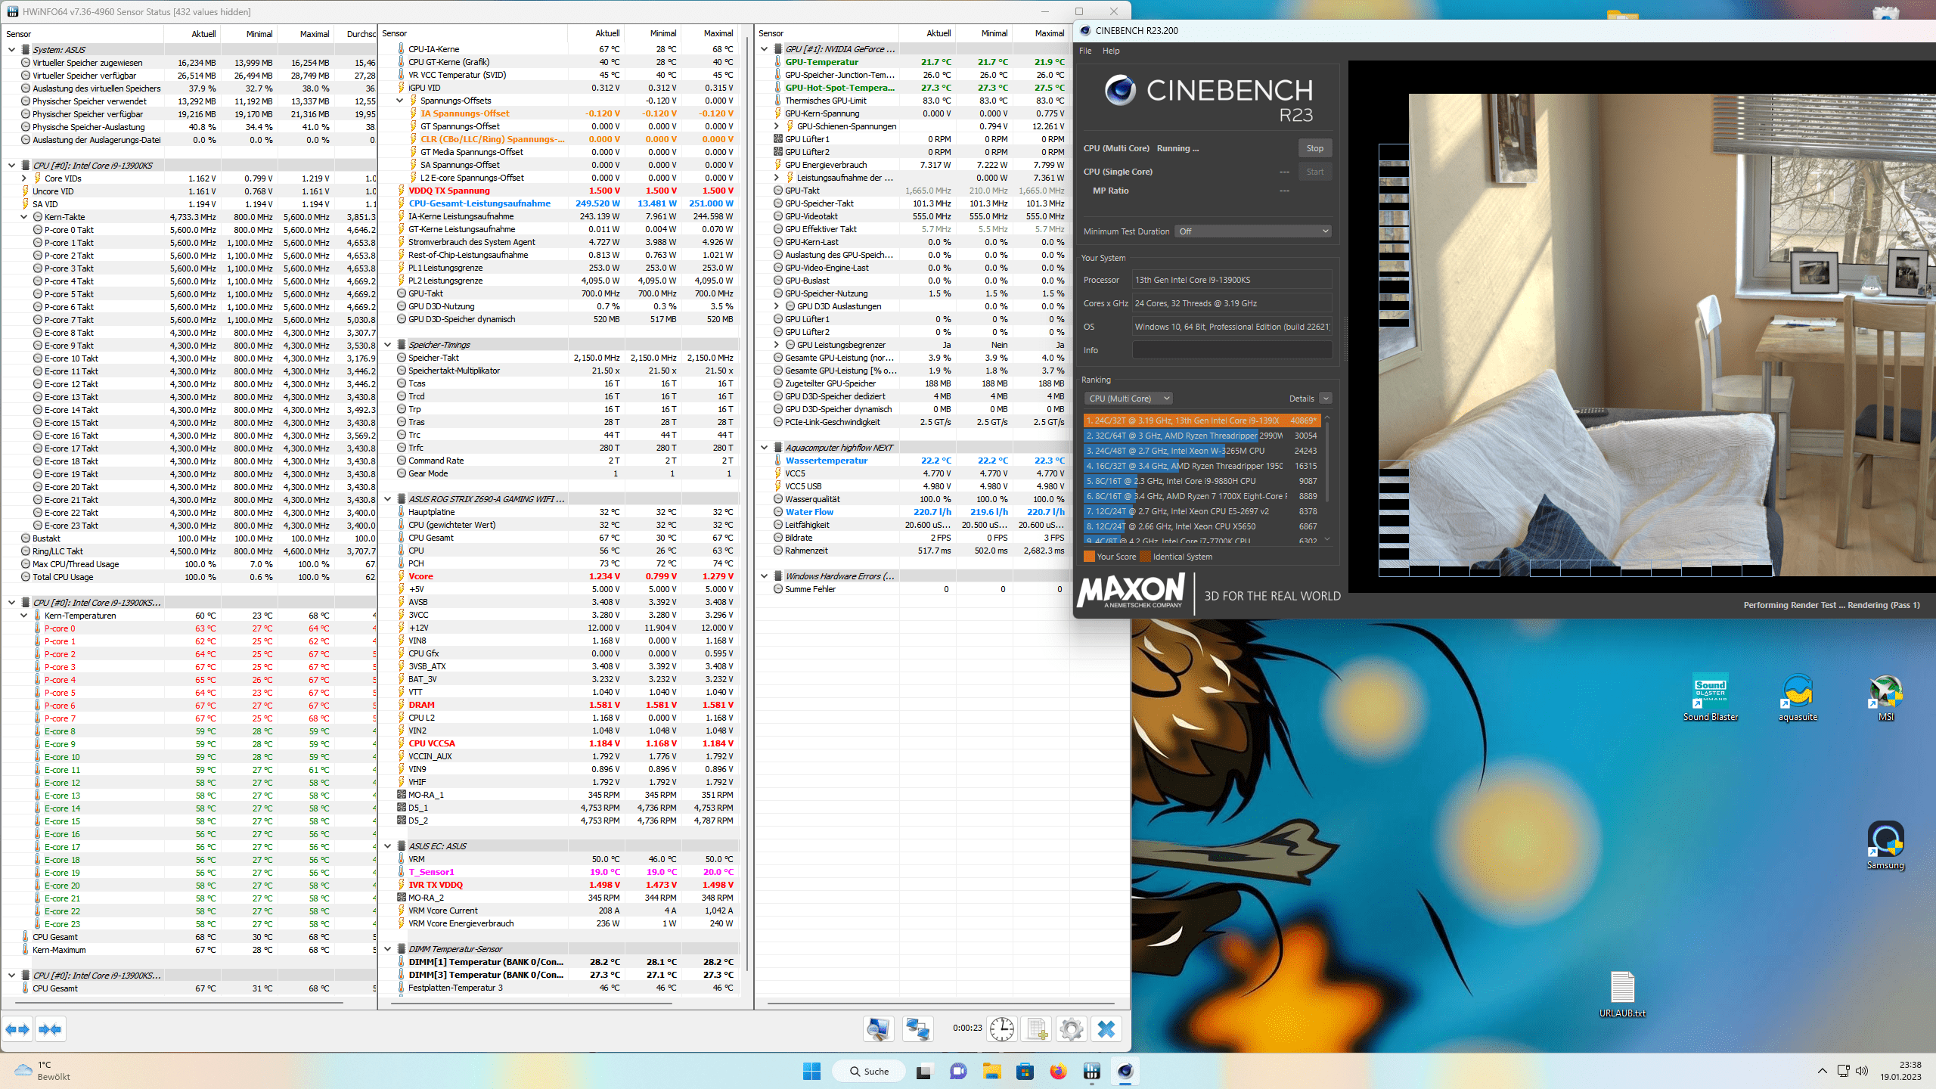This screenshot has height=1089, width=1936.
Task: Click HWiNFO remote network computers icon
Action: (x=918, y=1029)
